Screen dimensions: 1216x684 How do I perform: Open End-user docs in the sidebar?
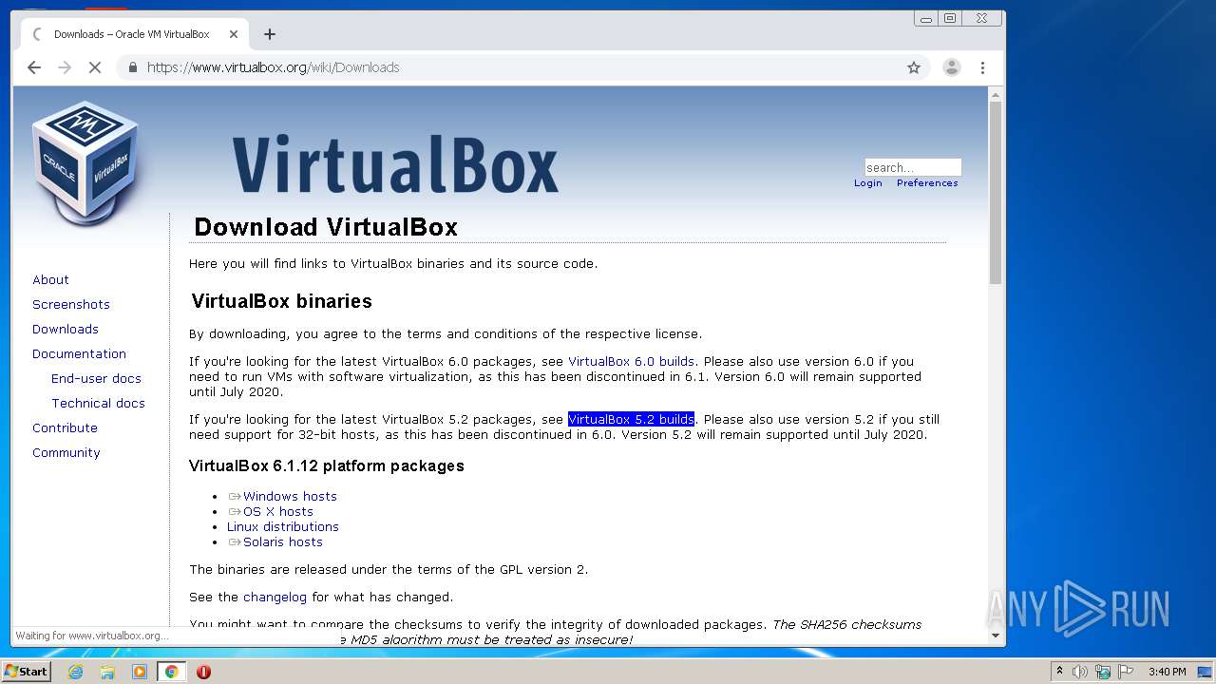96,378
